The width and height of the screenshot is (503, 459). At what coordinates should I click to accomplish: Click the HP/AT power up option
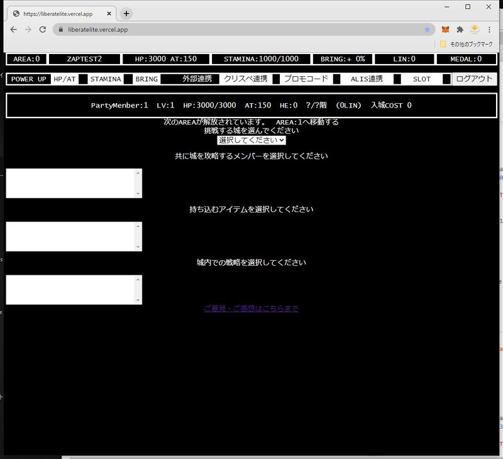pos(64,79)
